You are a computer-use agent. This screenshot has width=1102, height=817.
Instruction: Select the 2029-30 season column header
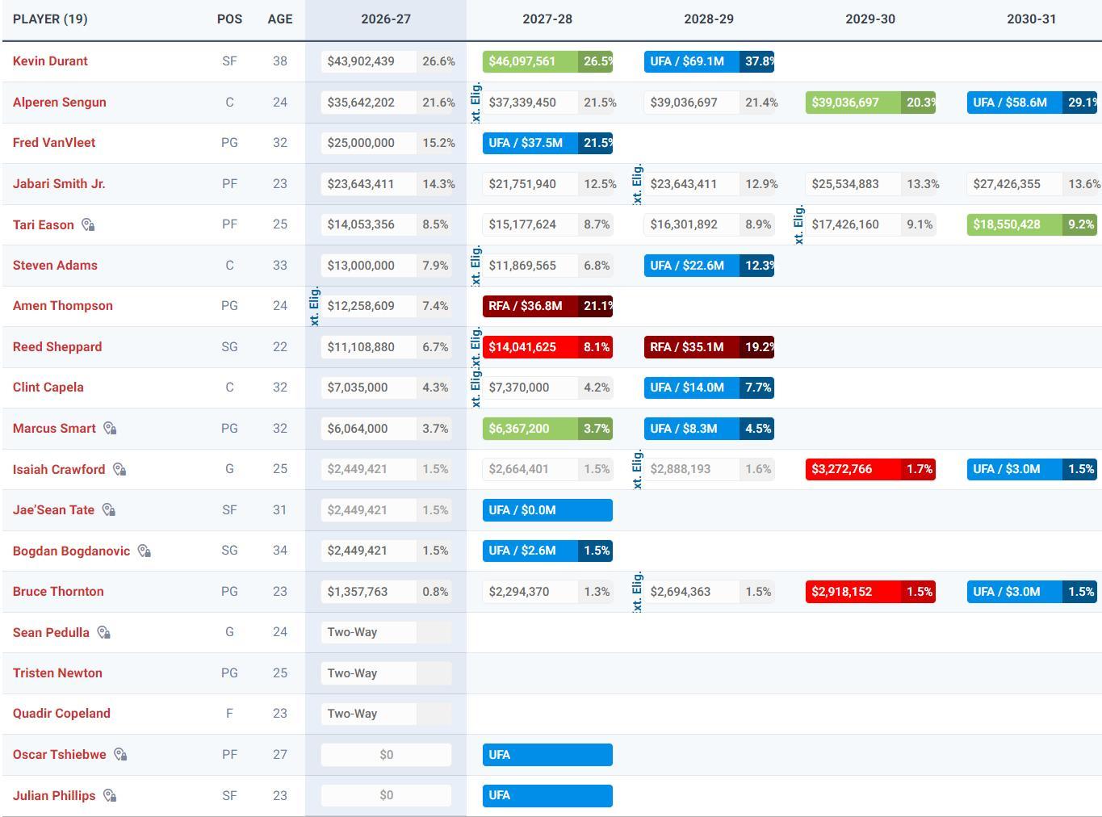point(870,19)
